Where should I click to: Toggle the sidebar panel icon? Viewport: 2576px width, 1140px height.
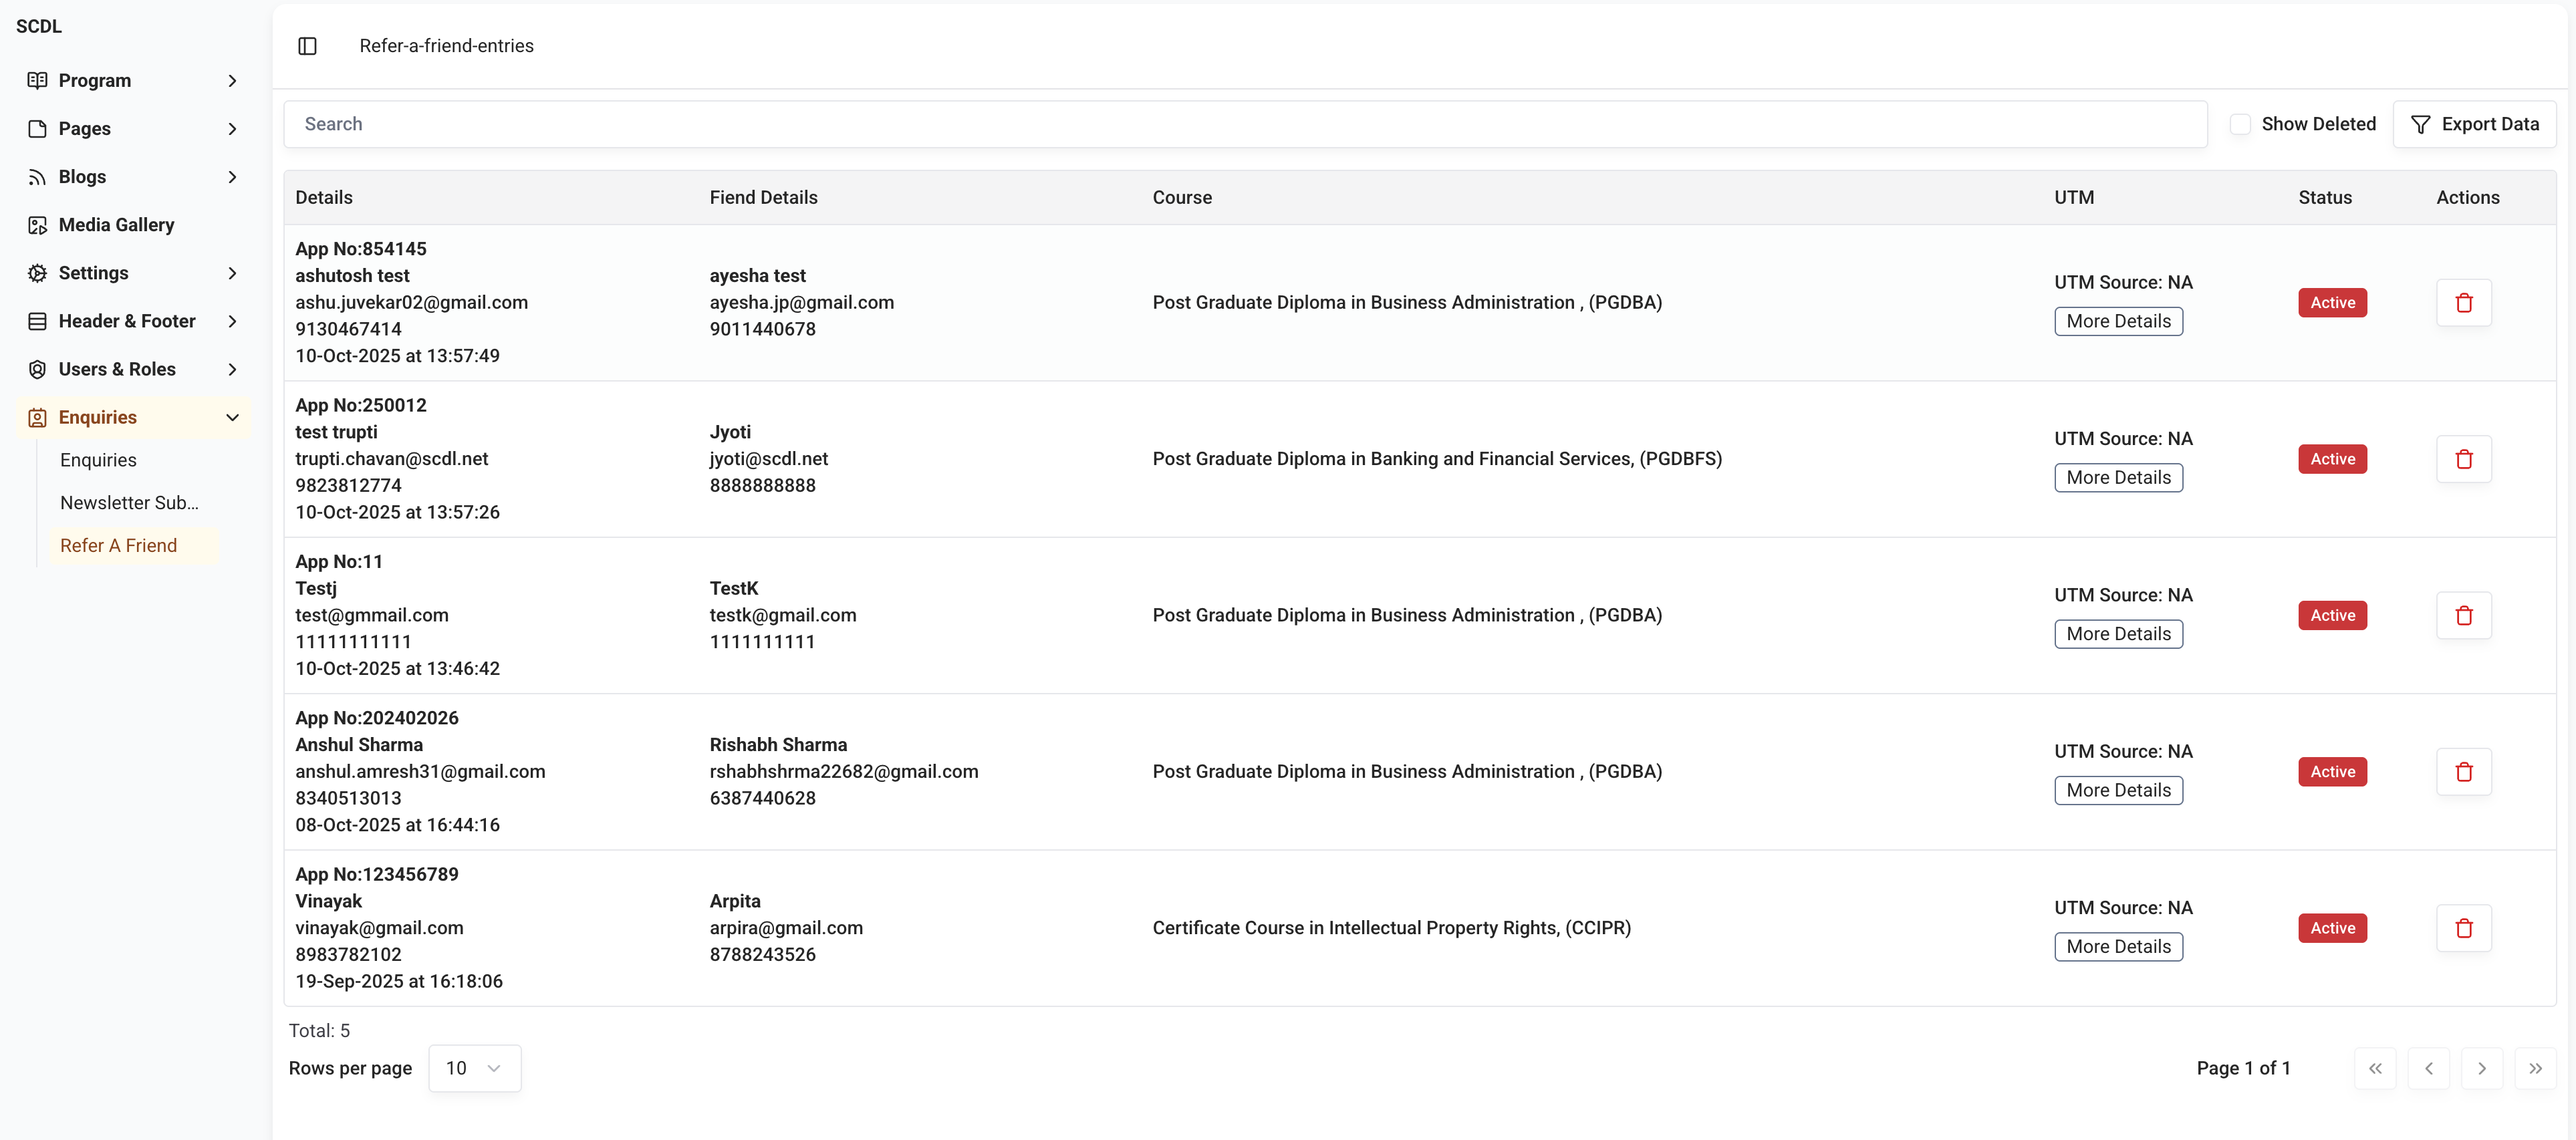(x=307, y=46)
